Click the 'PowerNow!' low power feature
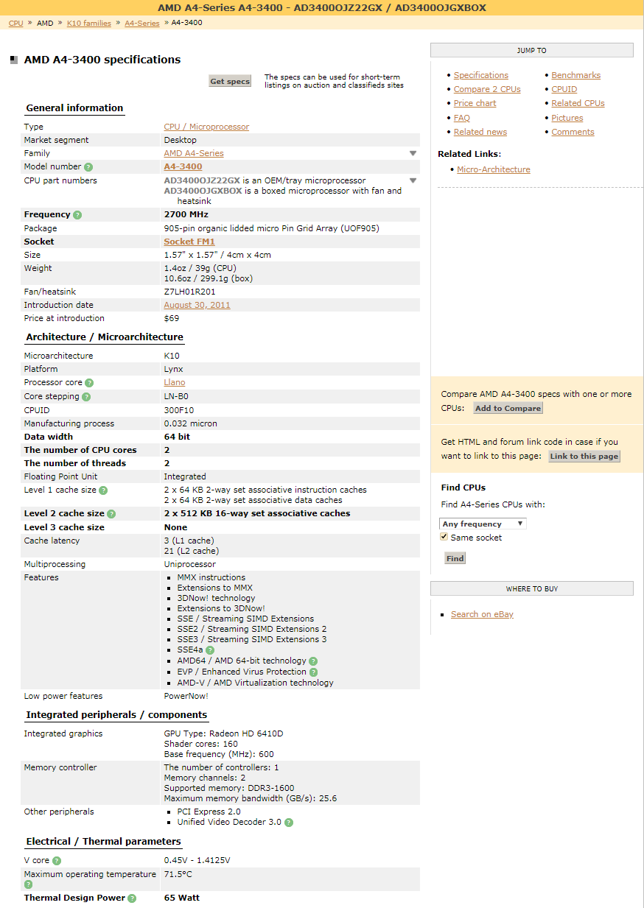Image resolution: width=644 pixels, height=908 pixels. click(186, 696)
